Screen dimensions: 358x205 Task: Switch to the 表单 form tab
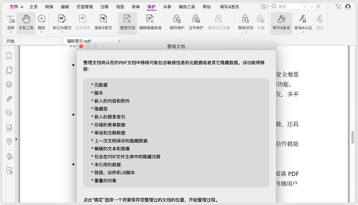click(x=136, y=7)
